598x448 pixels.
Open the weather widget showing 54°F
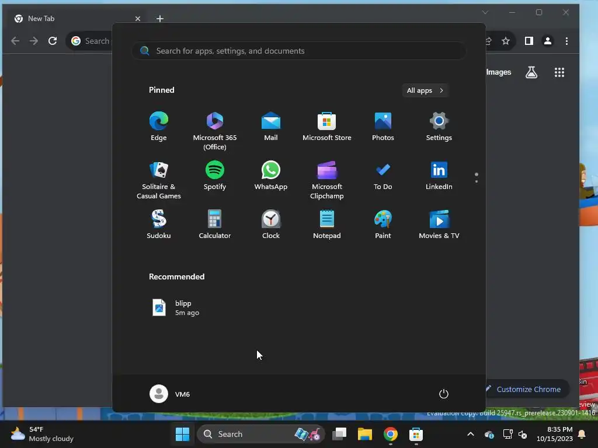tap(42, 434)
